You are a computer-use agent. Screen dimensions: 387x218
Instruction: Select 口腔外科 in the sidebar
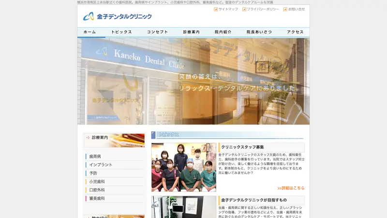coord(97,190)
